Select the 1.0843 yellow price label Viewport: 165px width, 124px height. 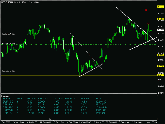[161, 66]
